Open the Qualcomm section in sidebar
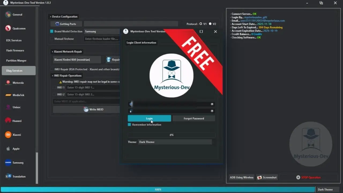Screen dimensions: 343x193 (x=8, y=28)
